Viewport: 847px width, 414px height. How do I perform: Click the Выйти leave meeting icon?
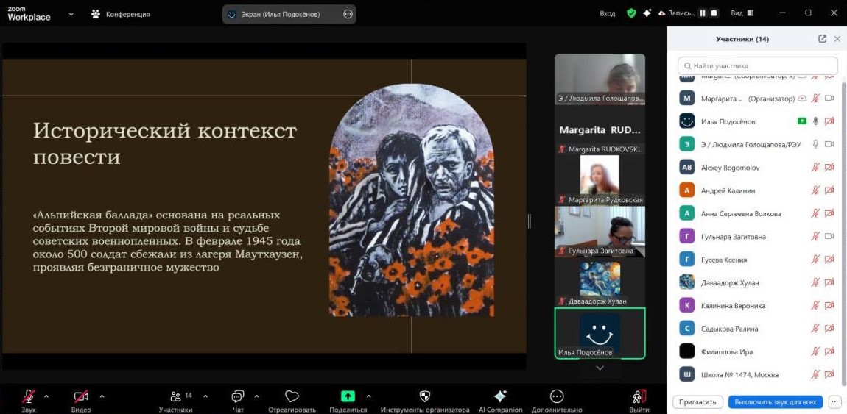tap(639, 397)
